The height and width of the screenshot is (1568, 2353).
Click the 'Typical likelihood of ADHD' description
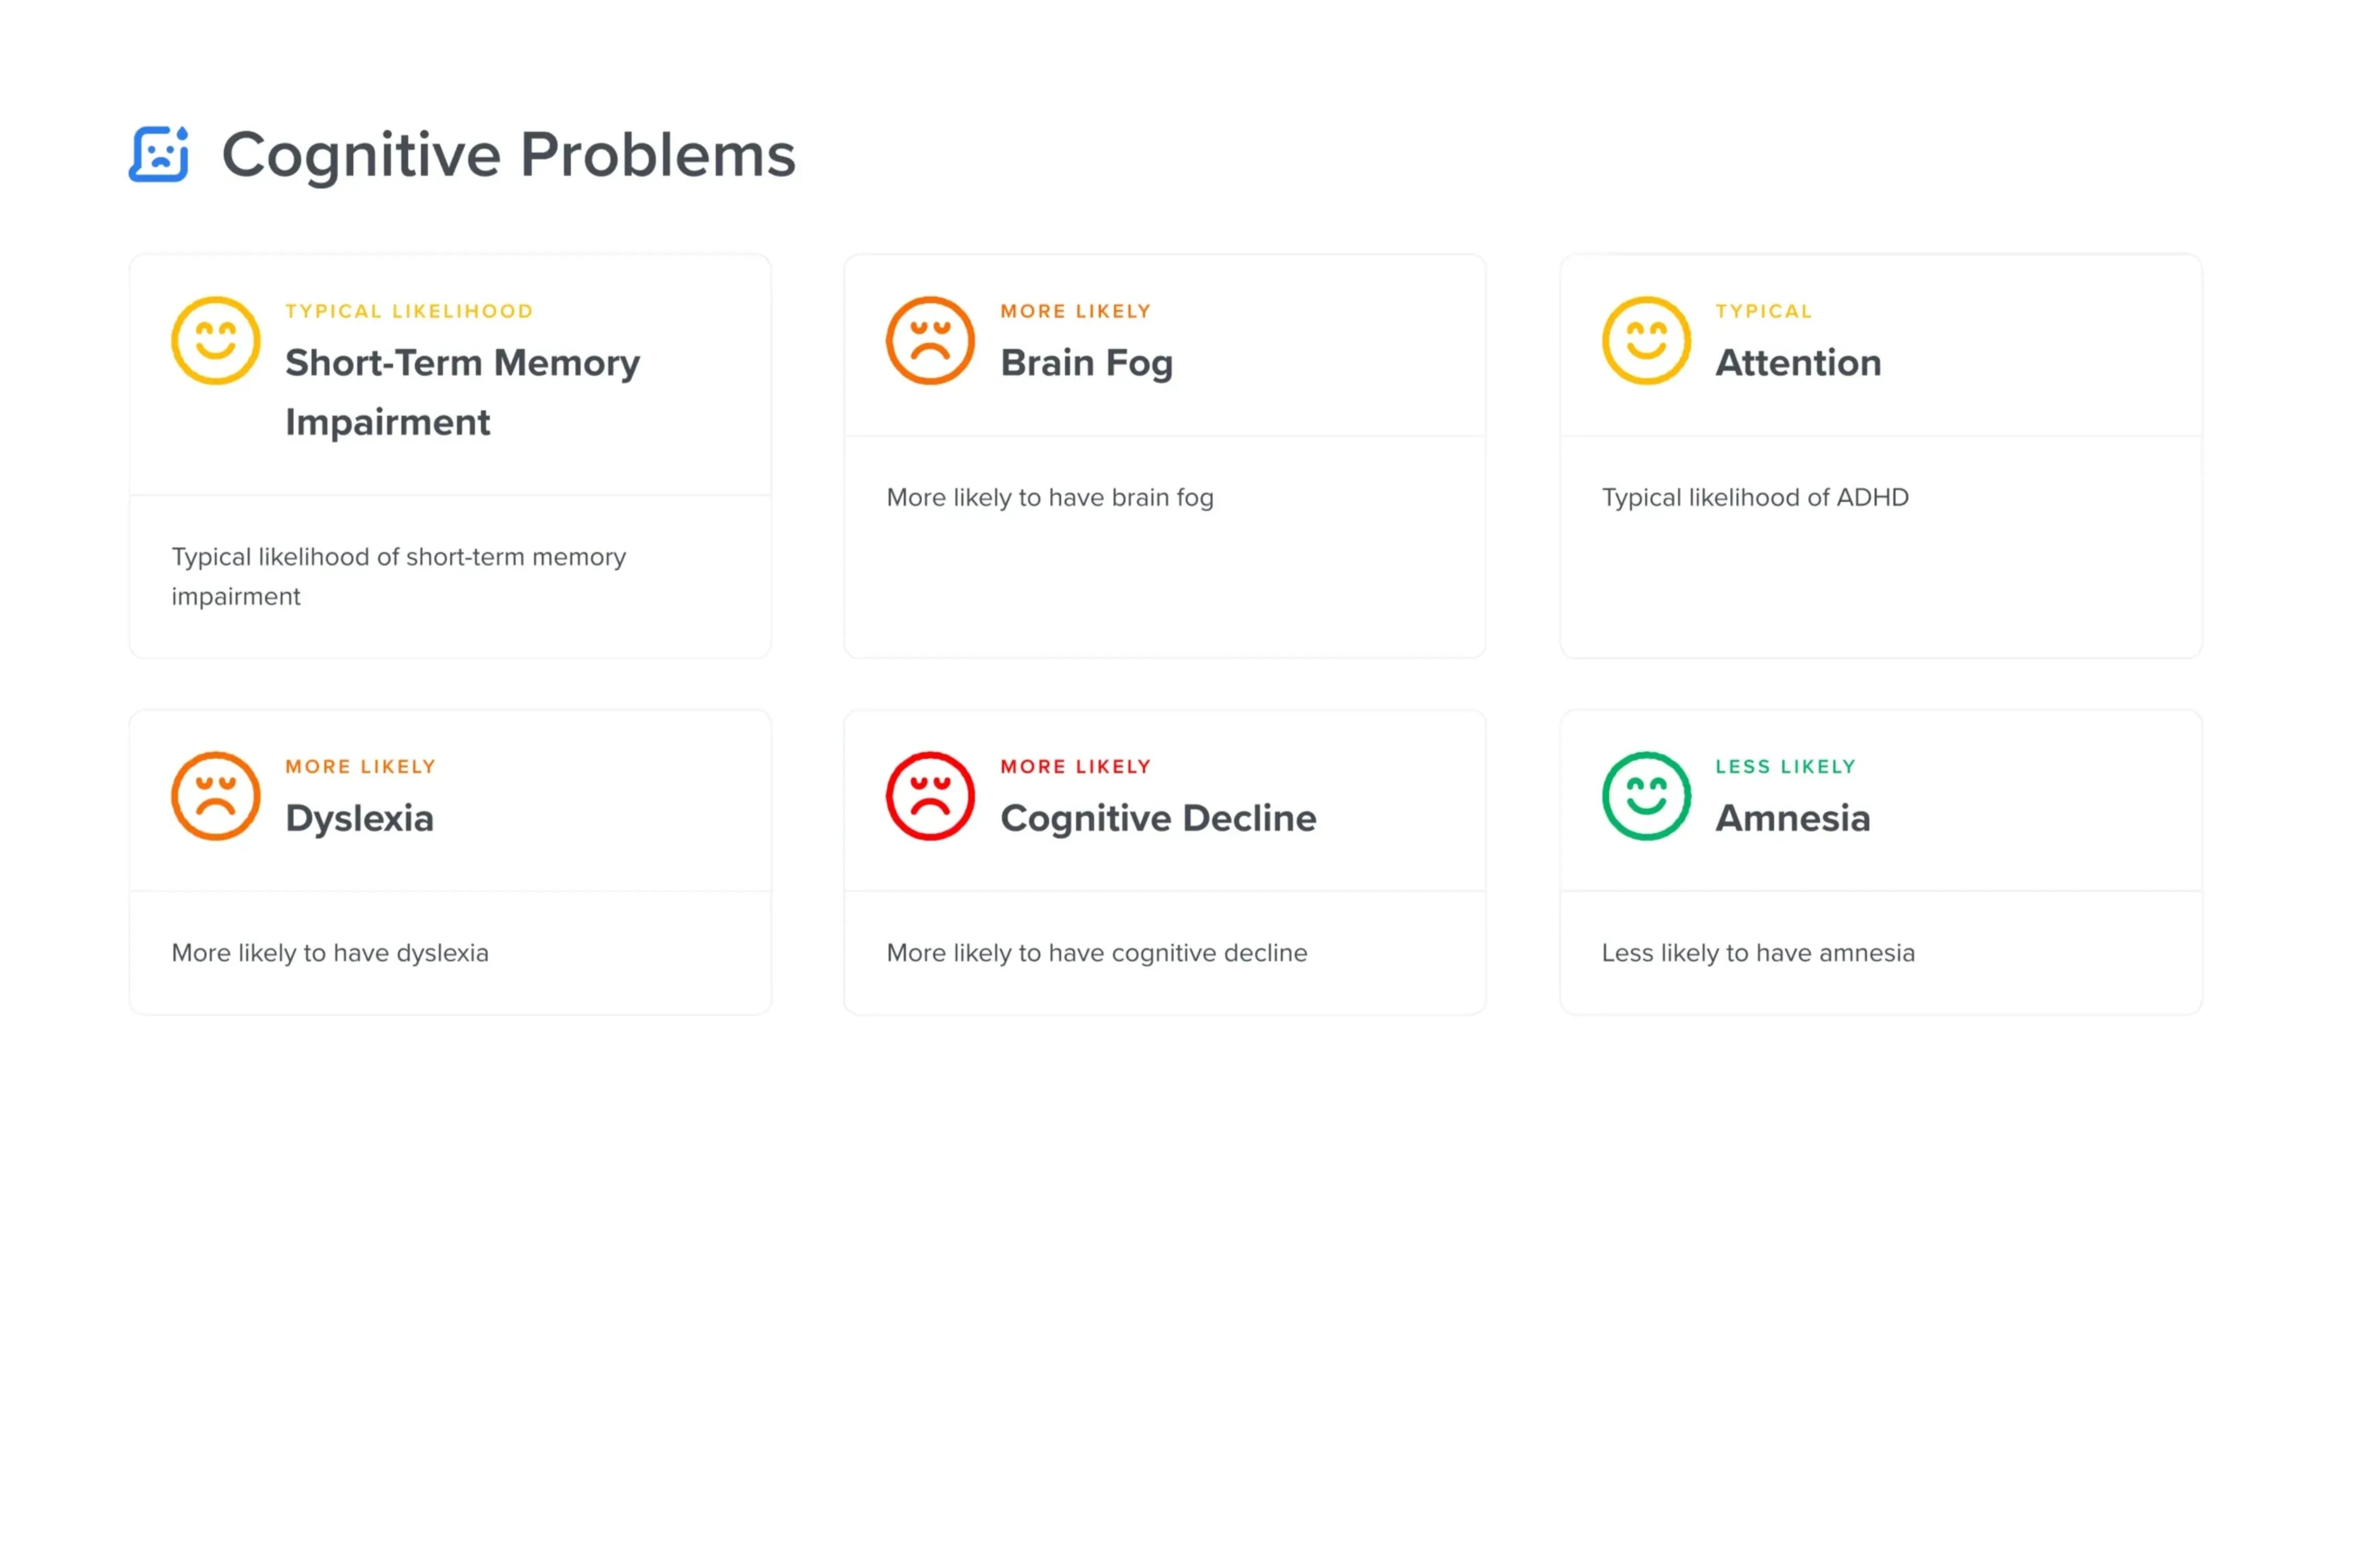click(1754, 497)
